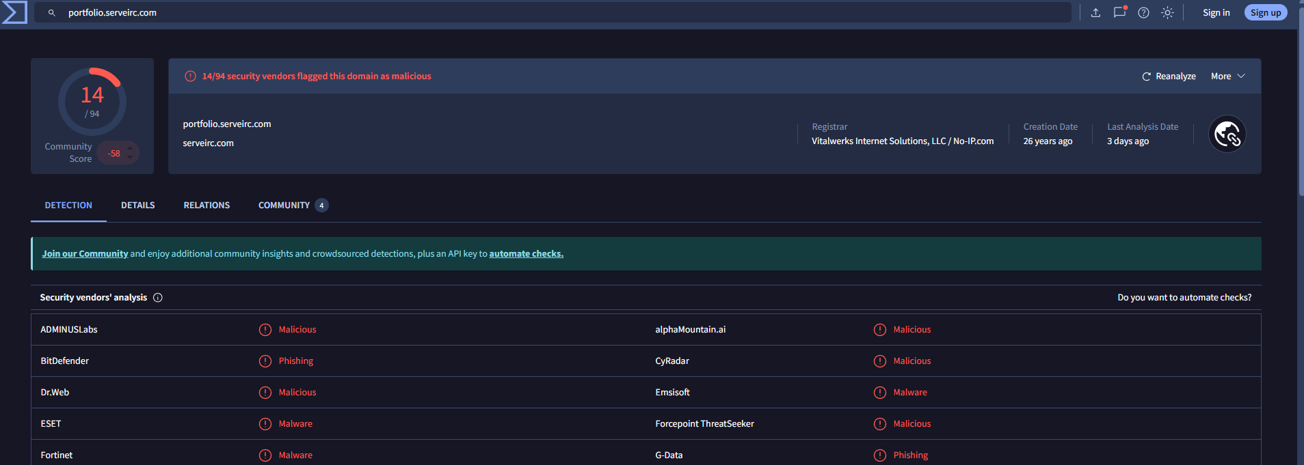This screenshot has width=1304, height=465.
Task: Click the Reanalyze button
Action: (x=1169, y=76)
